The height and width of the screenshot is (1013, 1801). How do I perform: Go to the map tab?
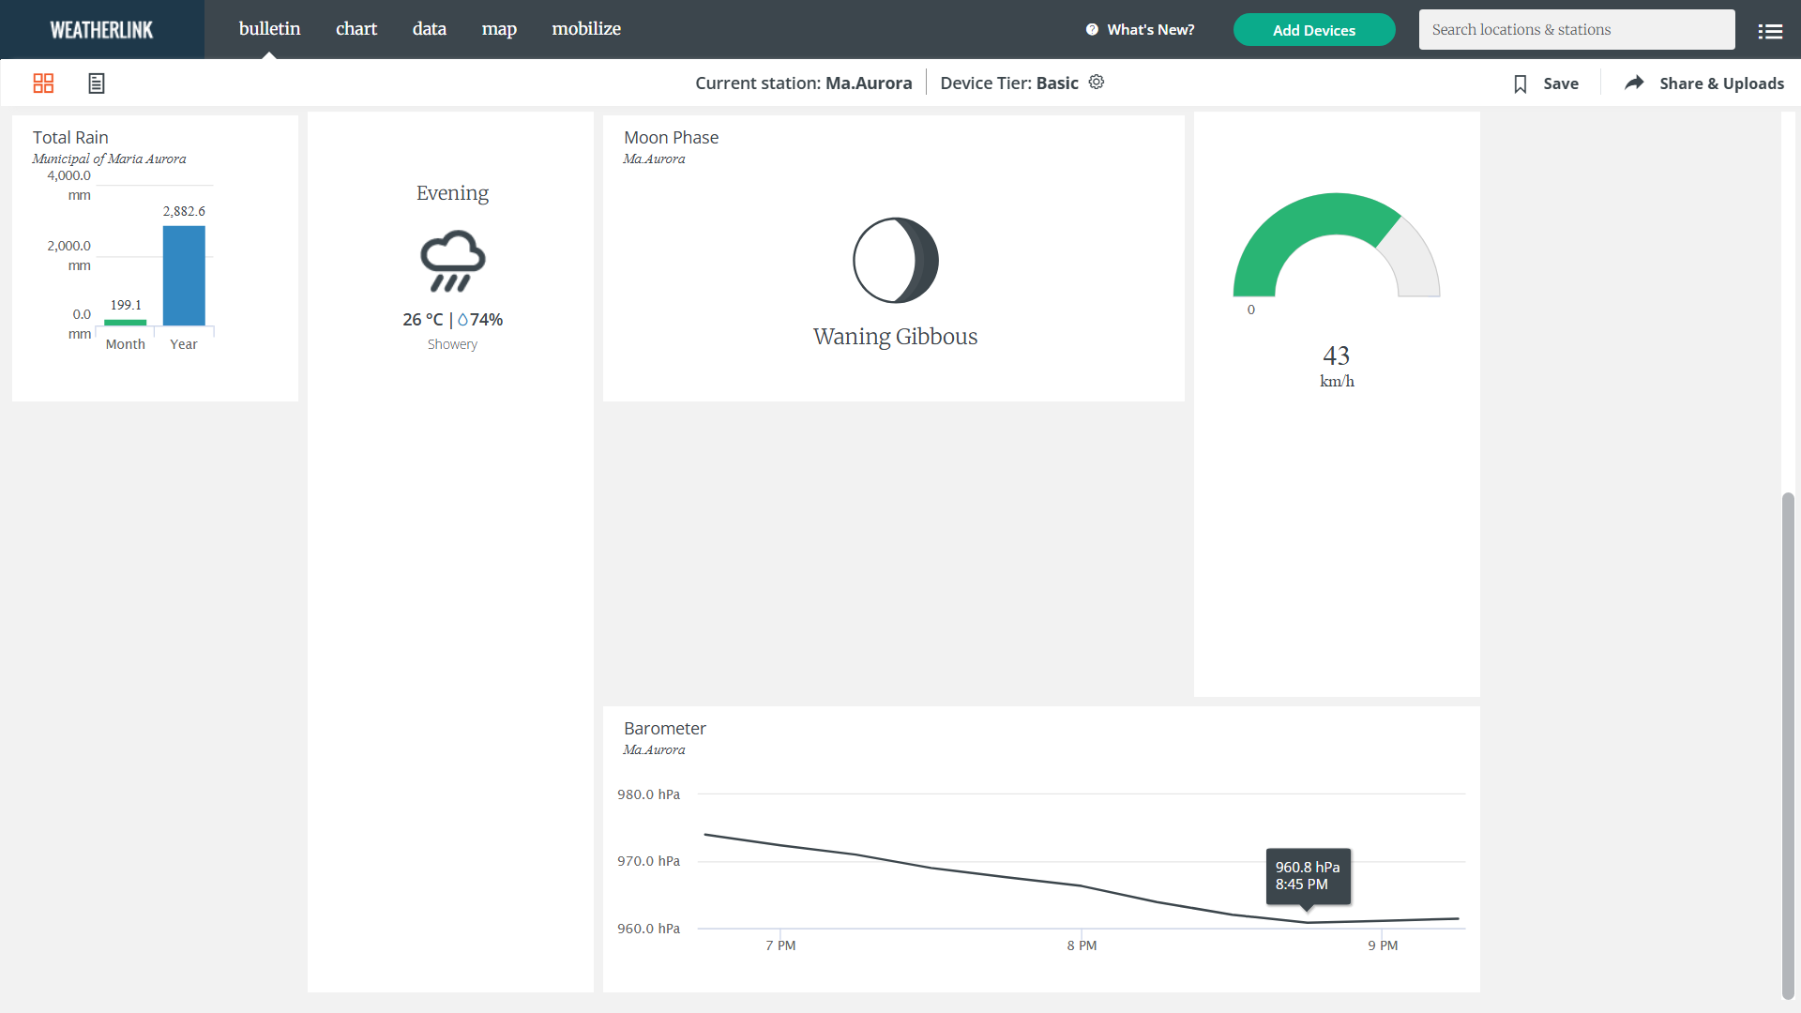coord(499,29)
